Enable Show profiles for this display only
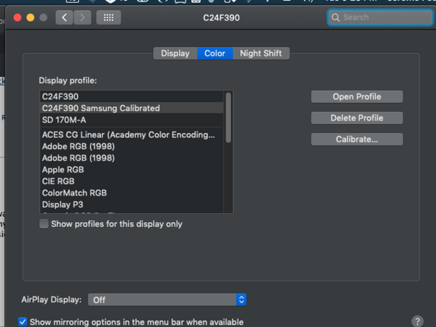 pyautogui.click(x=44, y=224)
